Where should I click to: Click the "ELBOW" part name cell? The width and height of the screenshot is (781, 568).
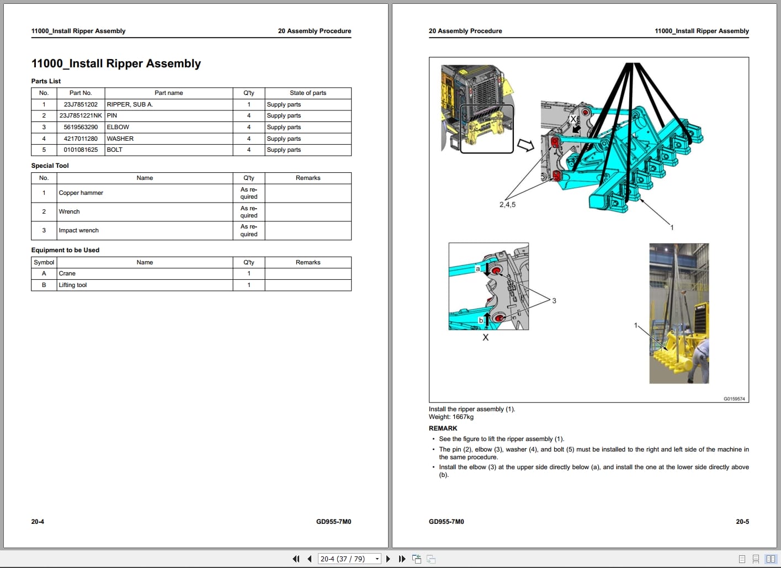(169, 127)
